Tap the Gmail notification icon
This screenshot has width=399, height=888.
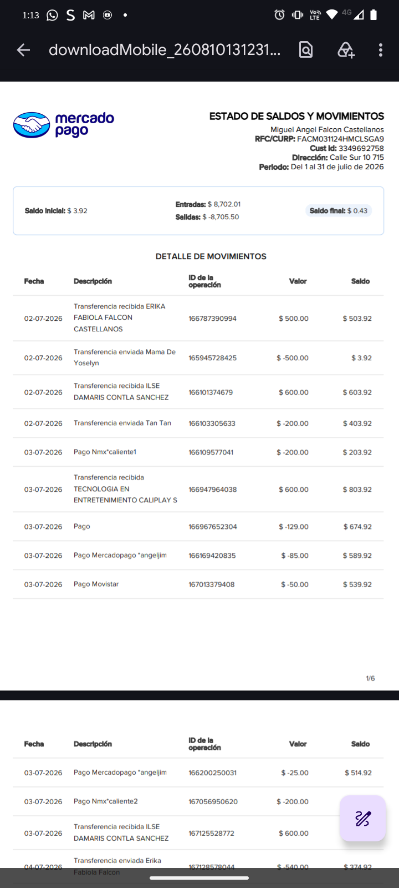(x=89, y=15)
